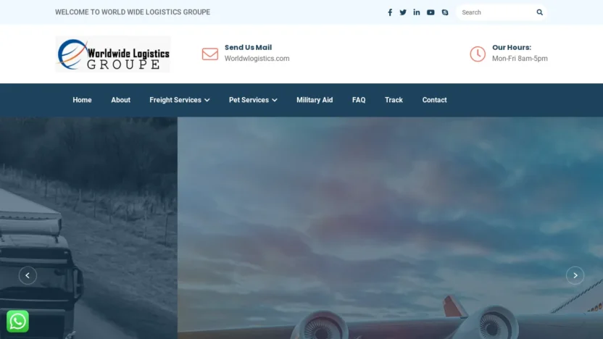Open the LinkedIn social icon
Viewport: 603px width, 339px height.
pos(417,12)
